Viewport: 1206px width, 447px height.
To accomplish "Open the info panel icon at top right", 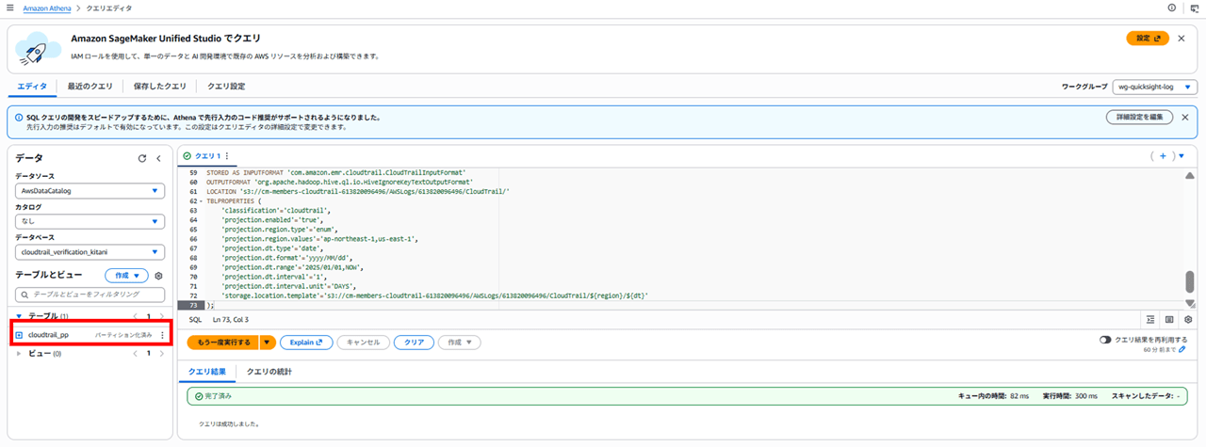I will pyautogui.click(x=1172, y=8).
